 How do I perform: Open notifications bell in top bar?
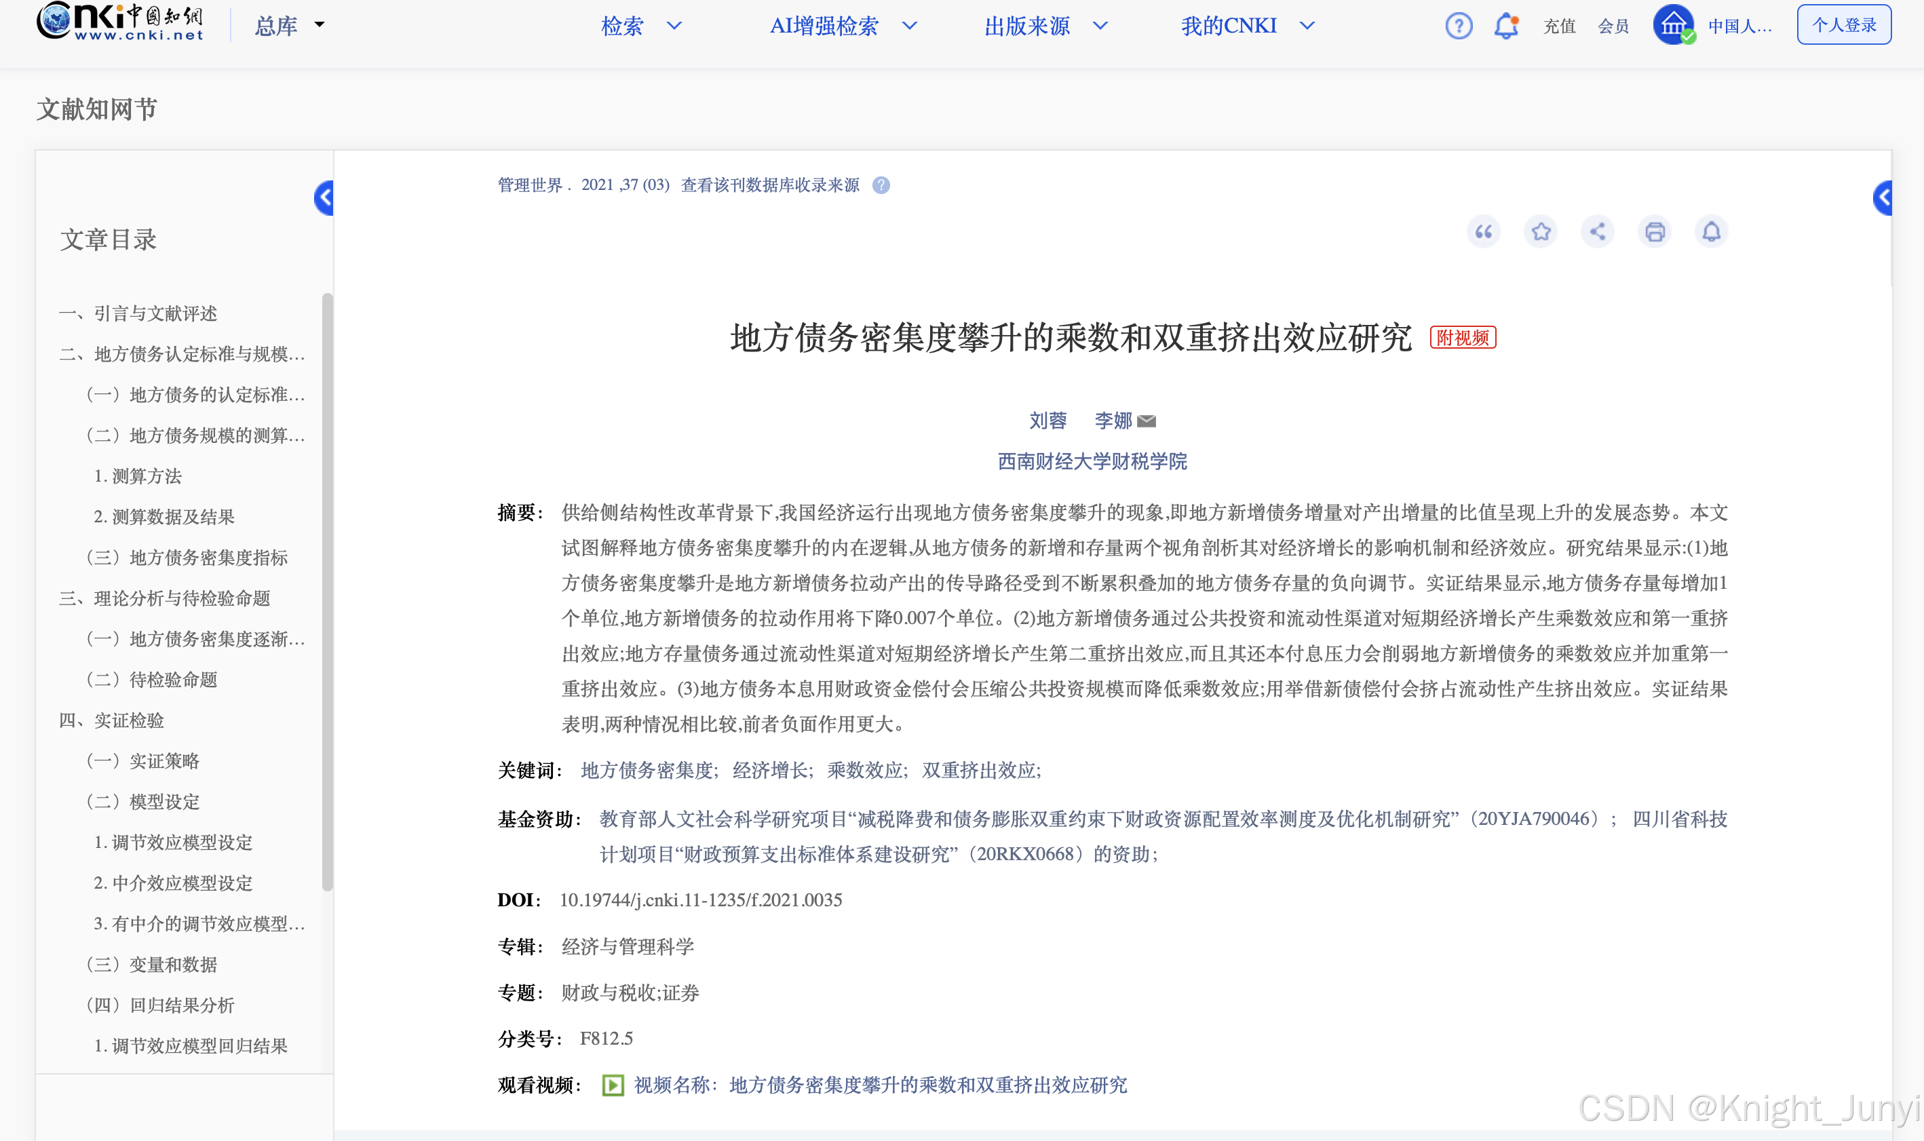tap(1505, 26)
